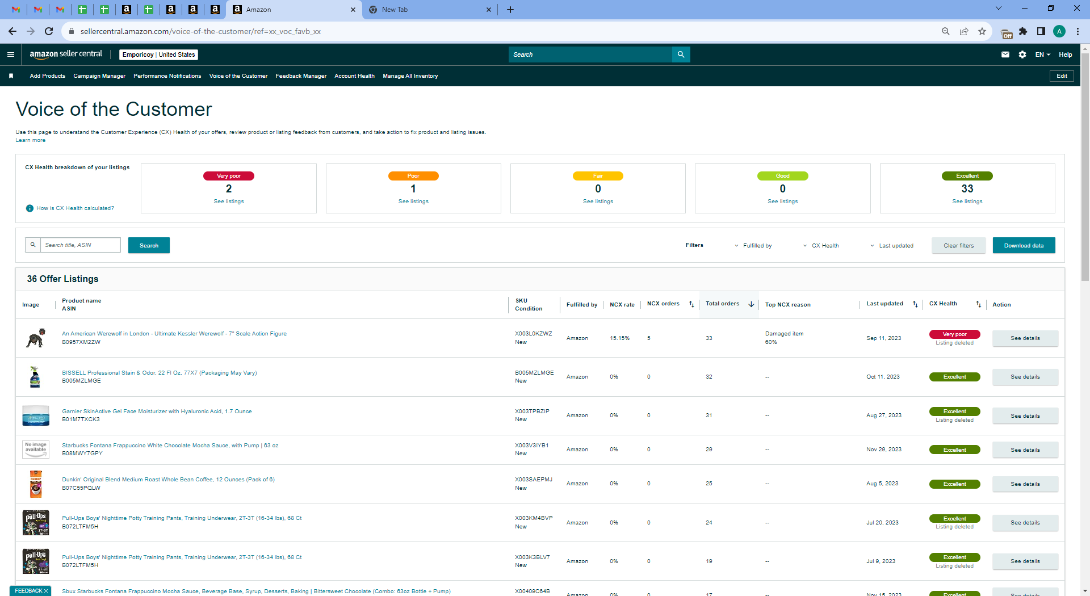The width and height of the screenshot is (1090, 596).
Task: Open Add Products from the favorites bar
Action: 48,76
